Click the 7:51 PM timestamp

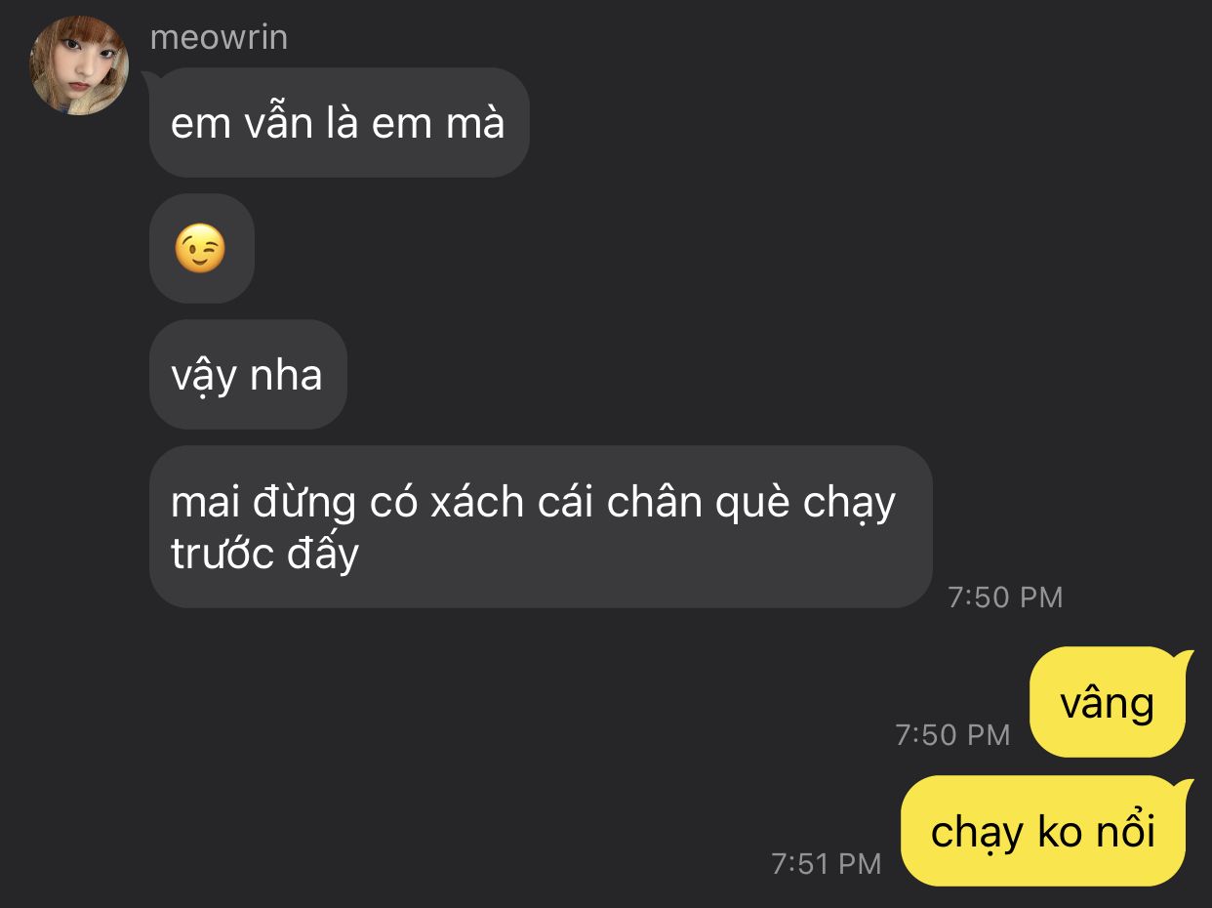pyautogui.click(x=826, y=863)
